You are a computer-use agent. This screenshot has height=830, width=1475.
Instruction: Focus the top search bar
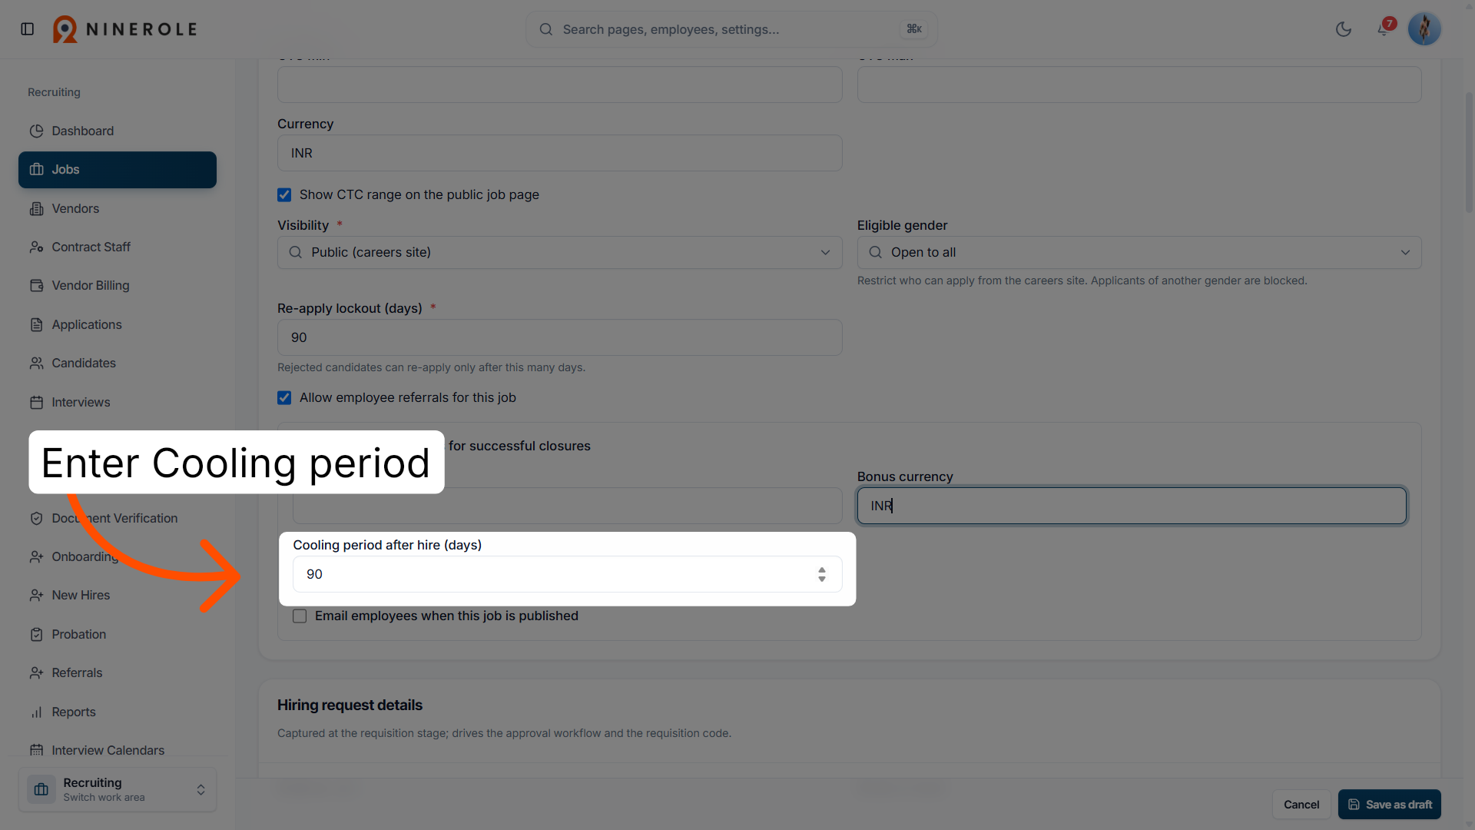pyautogui.click(x=731, y=29)
